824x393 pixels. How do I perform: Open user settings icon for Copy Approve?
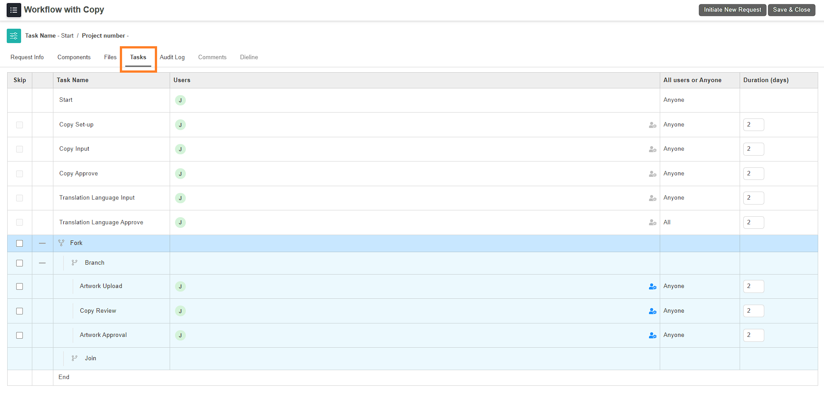tap(653, 174)
